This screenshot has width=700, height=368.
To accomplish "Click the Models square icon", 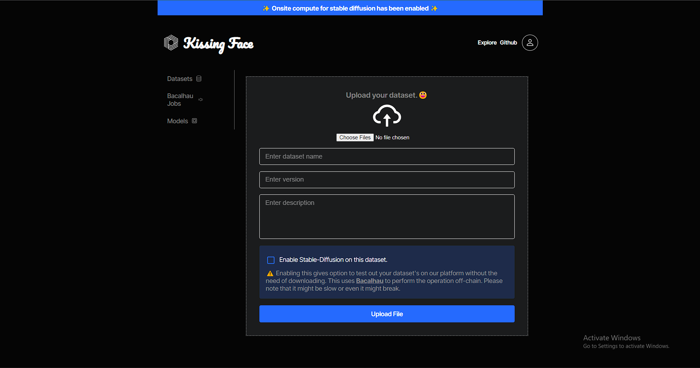I will [x=194, y=121].
